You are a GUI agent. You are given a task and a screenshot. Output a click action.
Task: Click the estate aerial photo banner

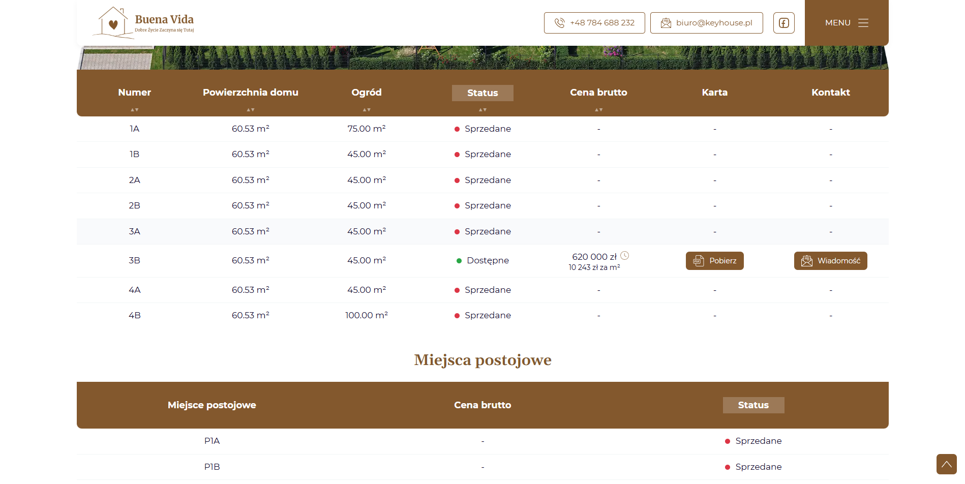[482, 57]
